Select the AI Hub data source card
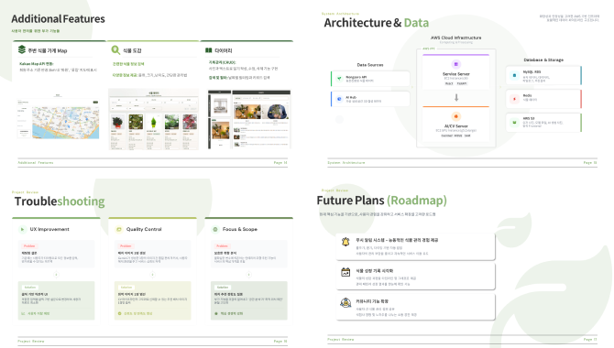614x348 pixels. tap(370, 99)
